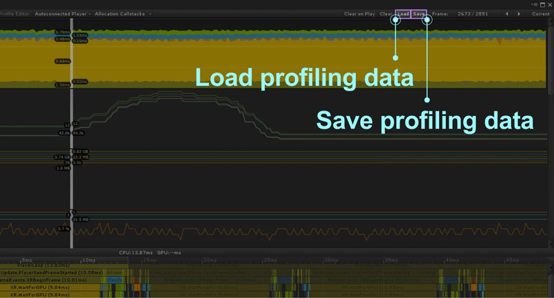Image resolution: width=554 pixels, height=298 pixels.
Task: Select the Update.PlayerSendFrameStarted timeline bar
Action: (x=52, y=272)
